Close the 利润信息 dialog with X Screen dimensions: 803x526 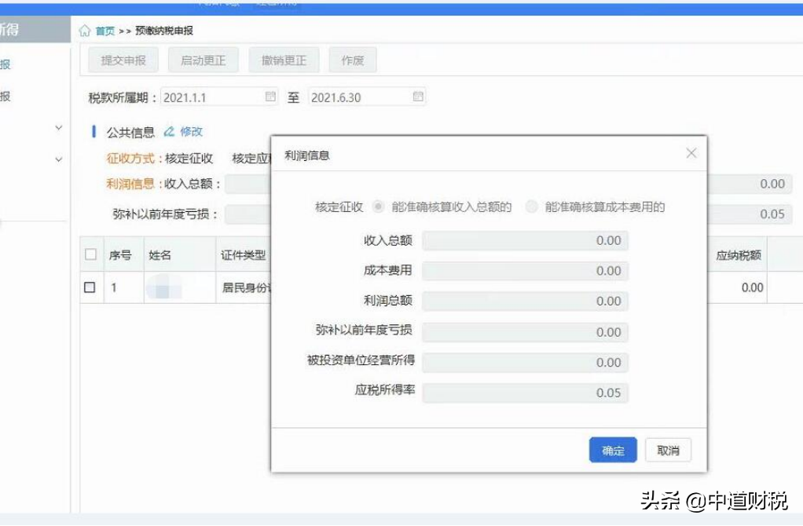691,153
